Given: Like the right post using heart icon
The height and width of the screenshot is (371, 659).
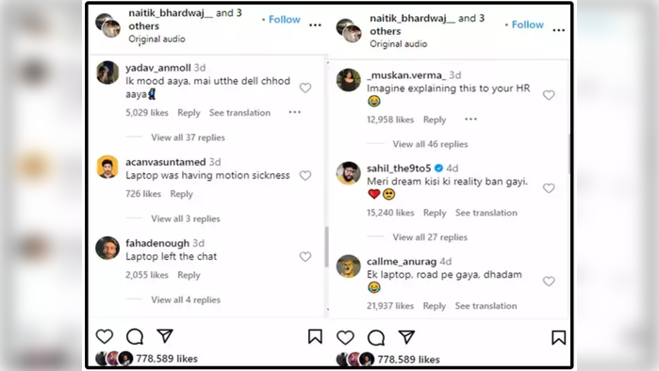Looking at the screenshot, I should [345, 337].
